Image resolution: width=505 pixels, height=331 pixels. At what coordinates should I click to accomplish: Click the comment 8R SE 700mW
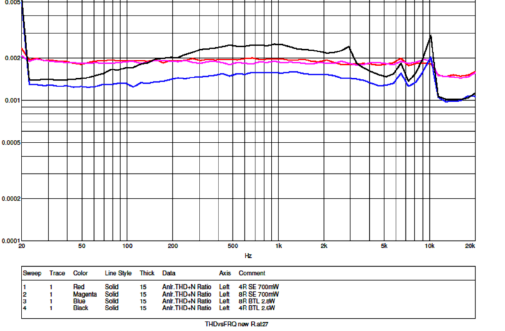click(x=259, y=294)
